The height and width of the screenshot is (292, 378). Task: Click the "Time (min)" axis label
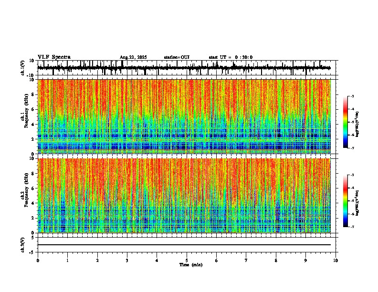coord(191,265)
